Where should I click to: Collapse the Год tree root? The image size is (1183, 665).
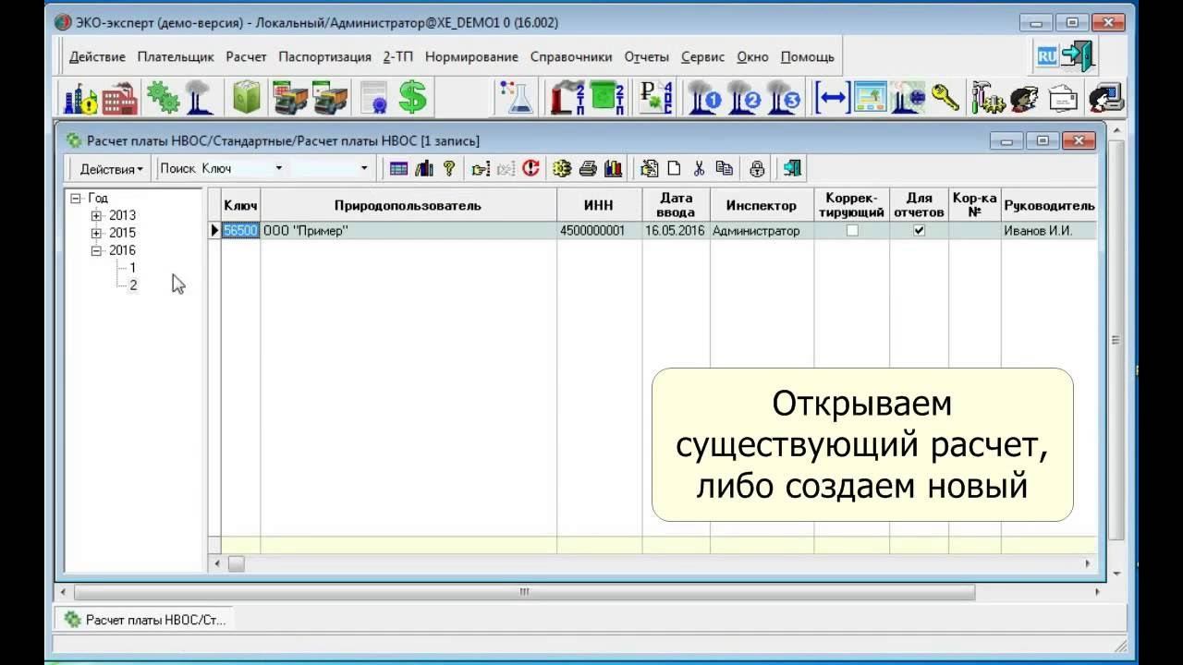[76, 199]
